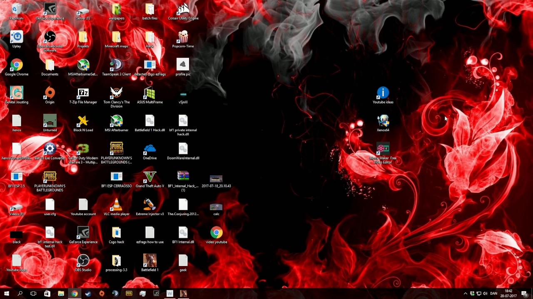This screenshot has width=533, height=299.
Task: Change the DAN input language indicator
Action: [x=494, y=294]
